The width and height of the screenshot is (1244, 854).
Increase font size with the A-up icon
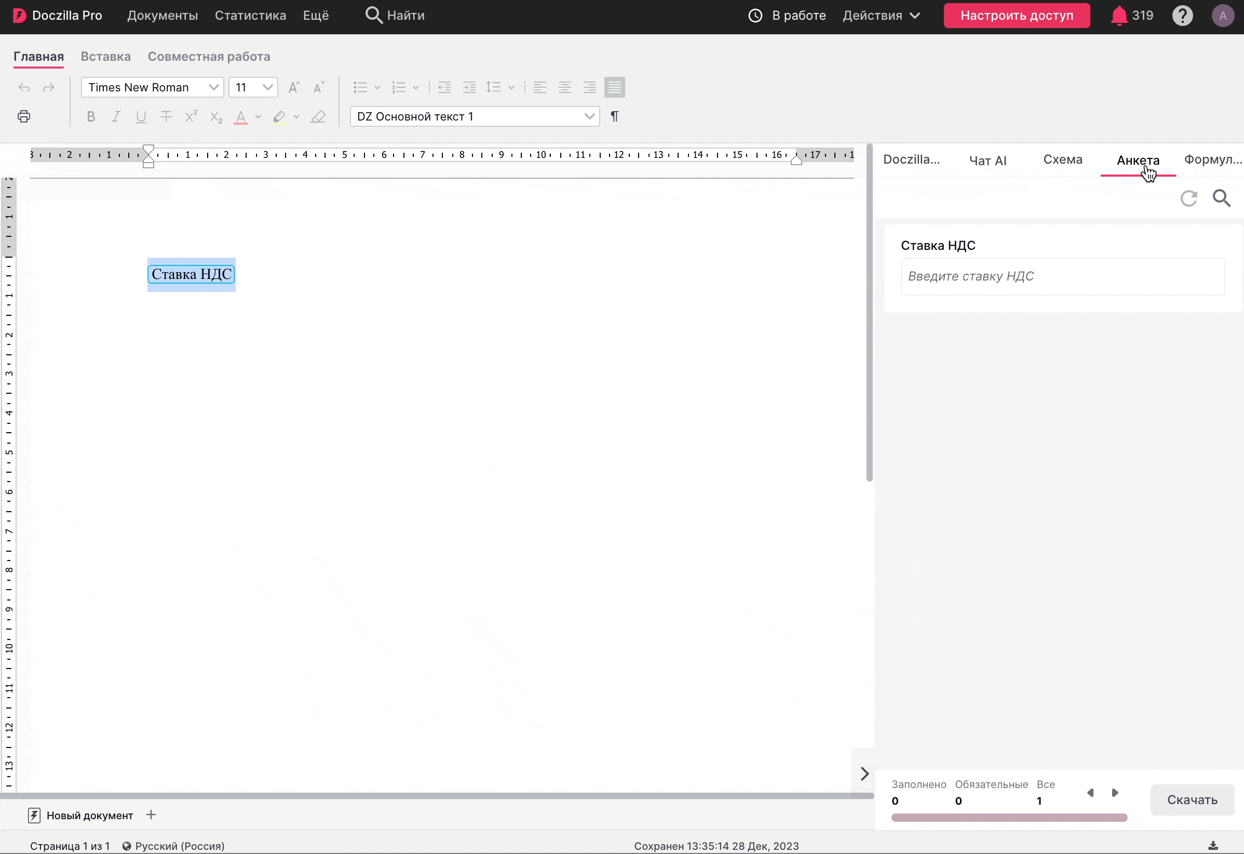pos(294,87)
